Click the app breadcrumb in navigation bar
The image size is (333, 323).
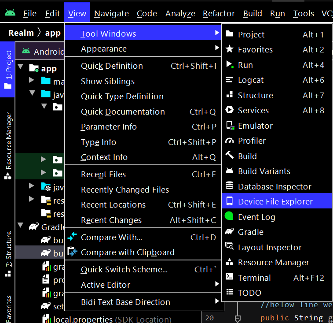pyautogui.click(x=53, y=33)
